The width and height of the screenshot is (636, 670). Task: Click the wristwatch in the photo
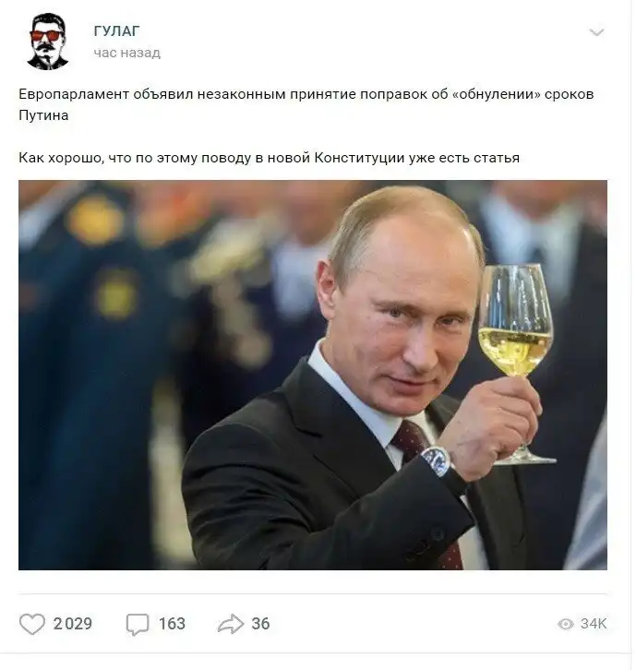click(x=437, y=461)
